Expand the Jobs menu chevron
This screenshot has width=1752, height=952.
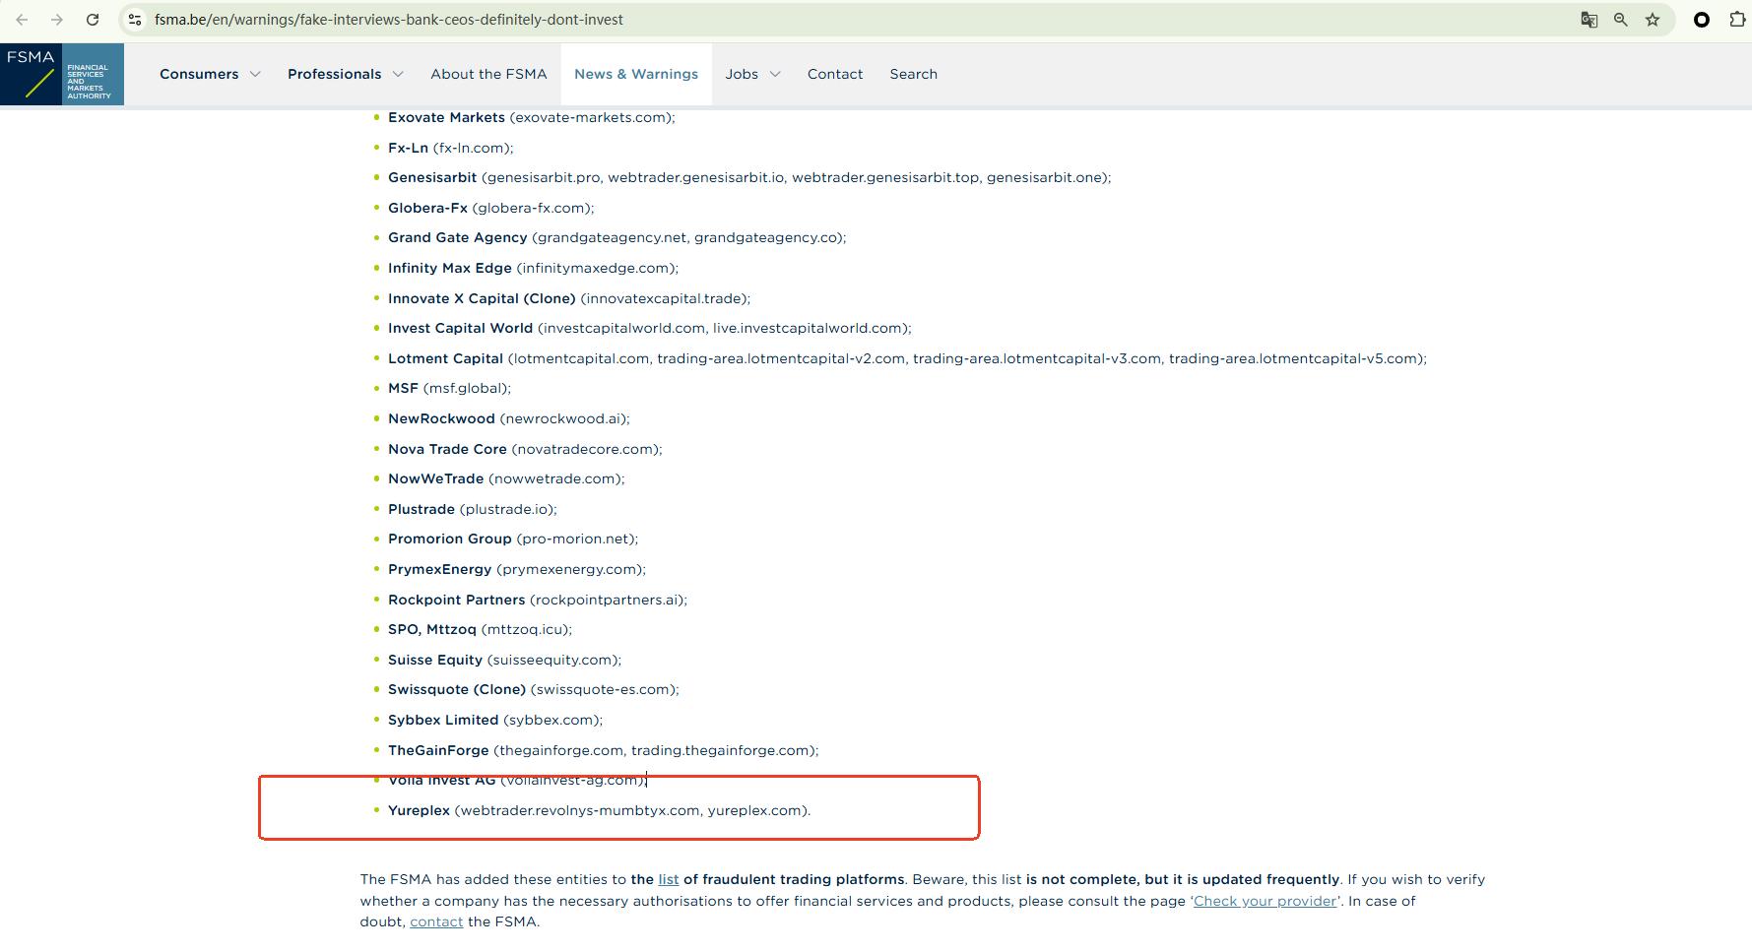[775, 74]
